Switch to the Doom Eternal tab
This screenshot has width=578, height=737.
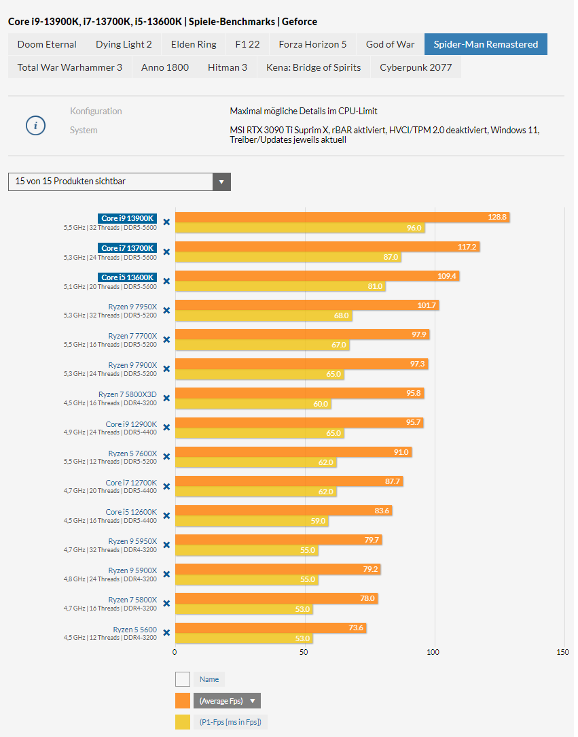coord(47,44)
